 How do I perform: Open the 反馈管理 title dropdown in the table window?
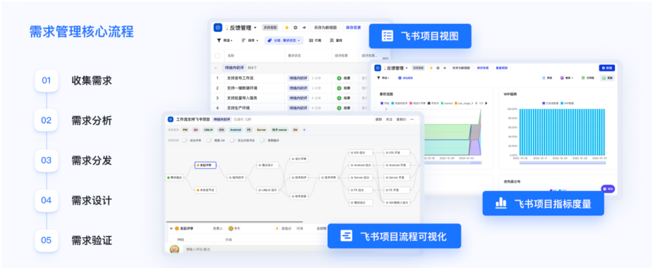coord(255,28)
